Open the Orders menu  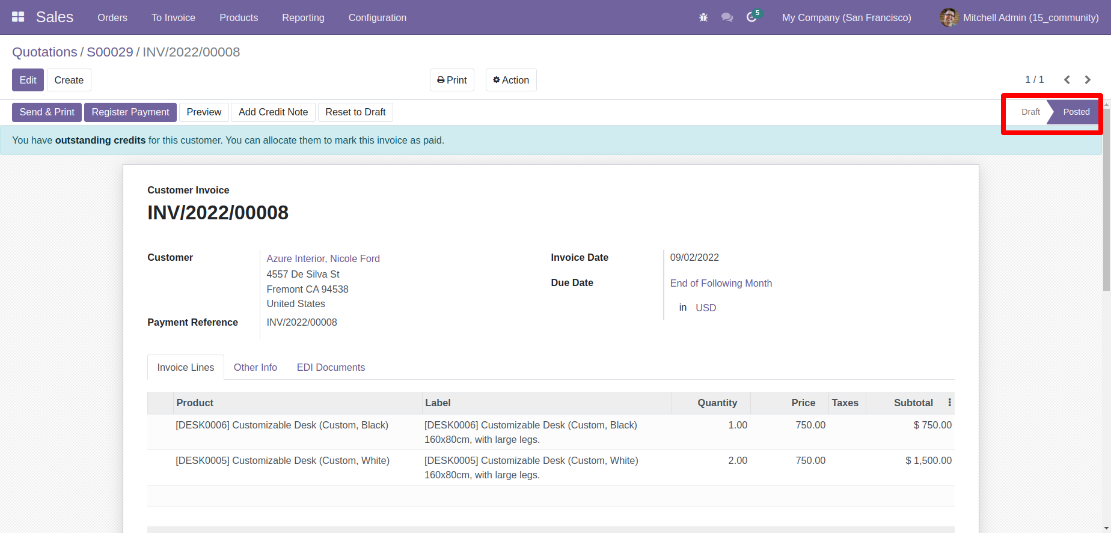coord(112,17)
